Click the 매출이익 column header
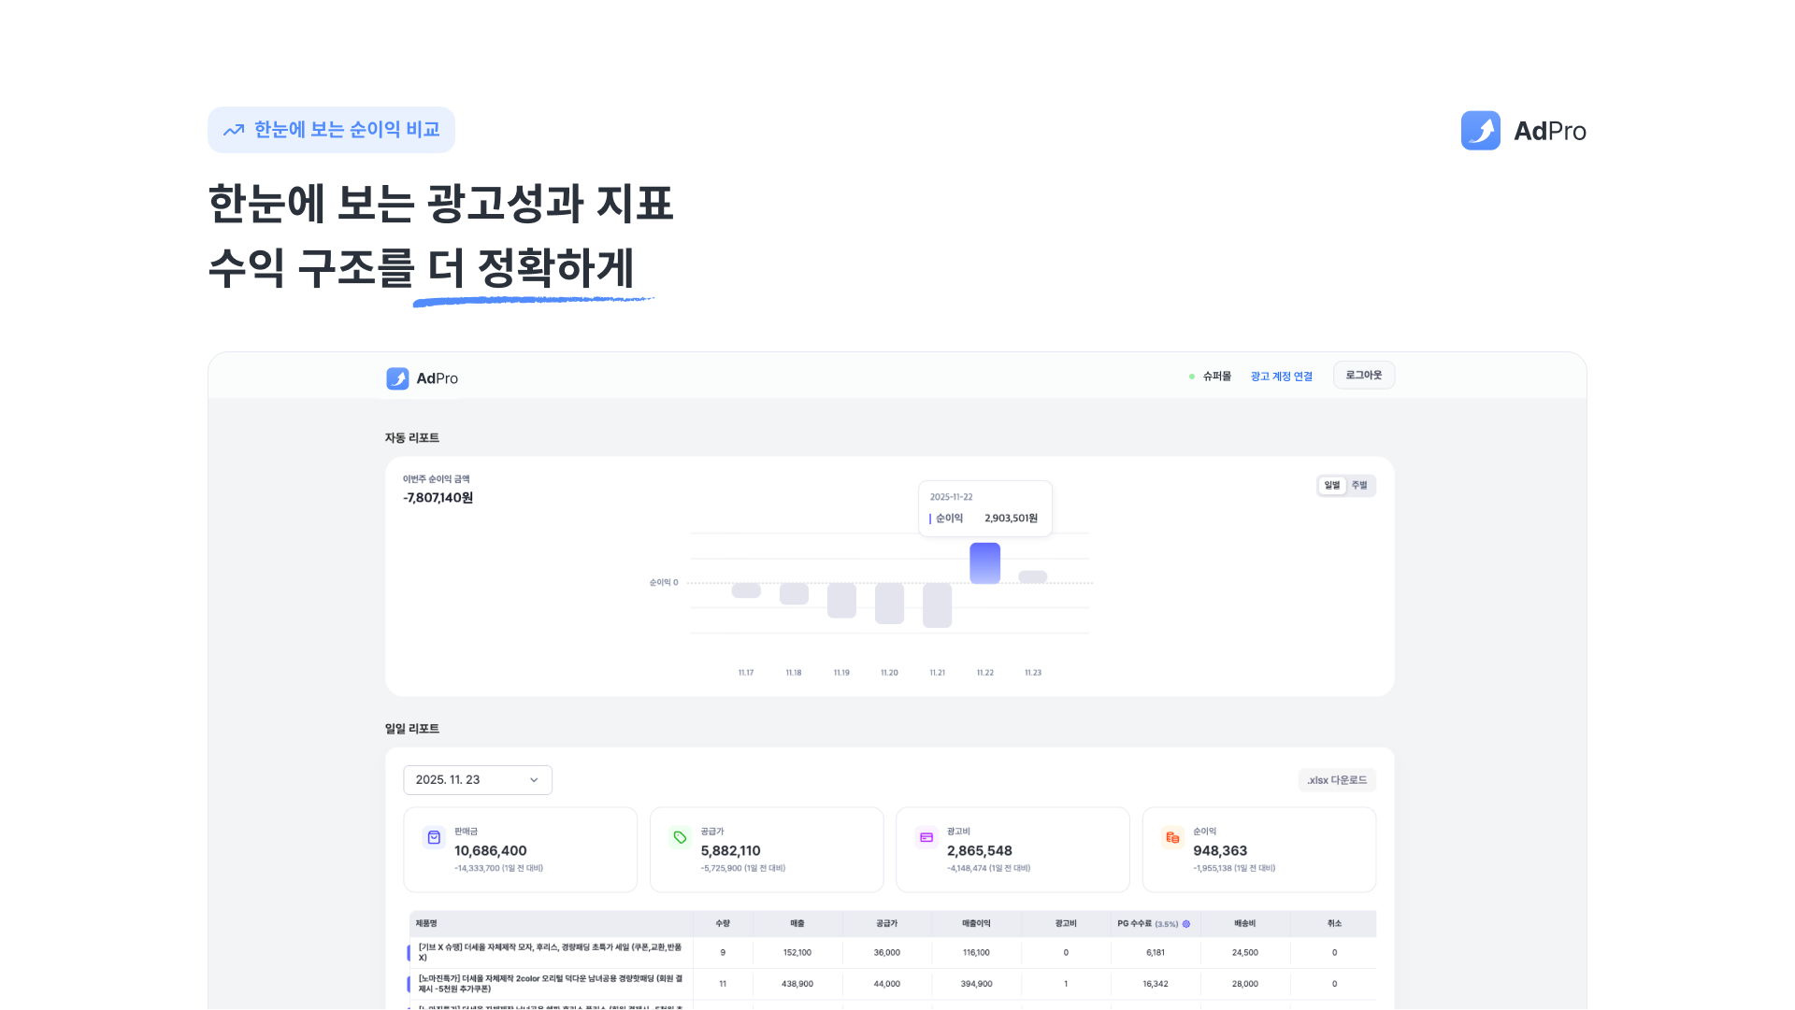This screenshot has height=1010, width=1795. (976, 924)
